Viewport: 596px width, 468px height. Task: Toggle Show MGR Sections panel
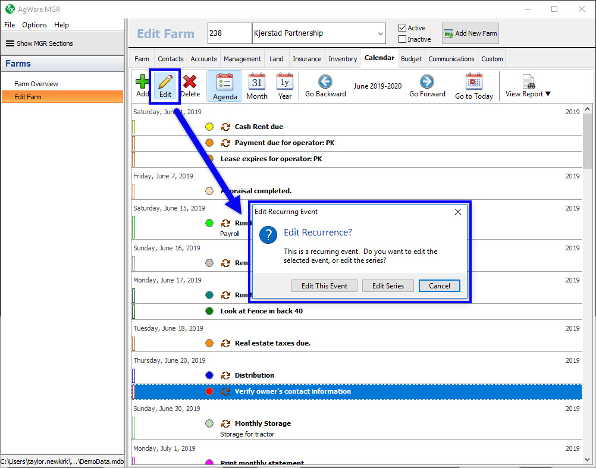(39, 43)
